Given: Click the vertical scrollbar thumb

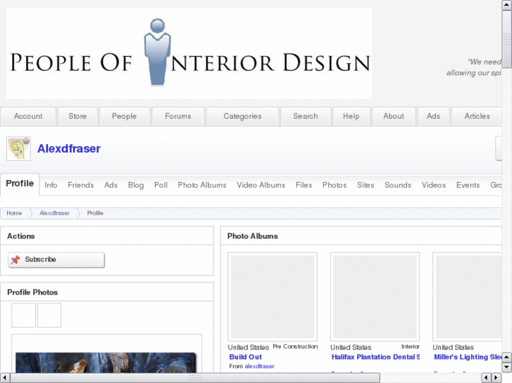Looking at the screenshot, I should pyautogui.click(x=506, y=39).
